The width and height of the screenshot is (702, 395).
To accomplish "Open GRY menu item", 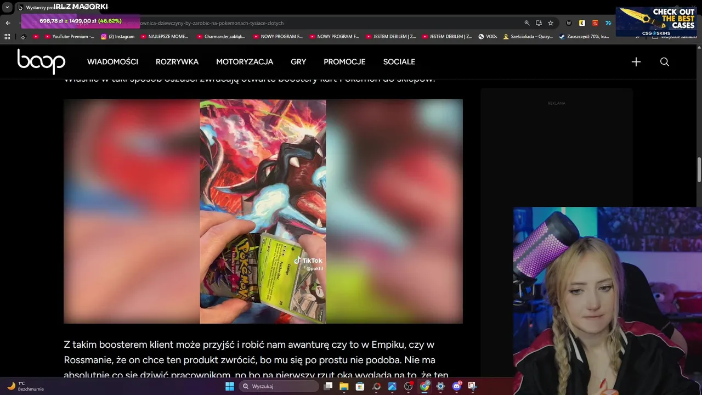I will [x=298, y=62].
